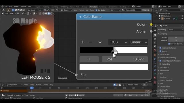Open the Slot 1 material slot dropdown

115,10
